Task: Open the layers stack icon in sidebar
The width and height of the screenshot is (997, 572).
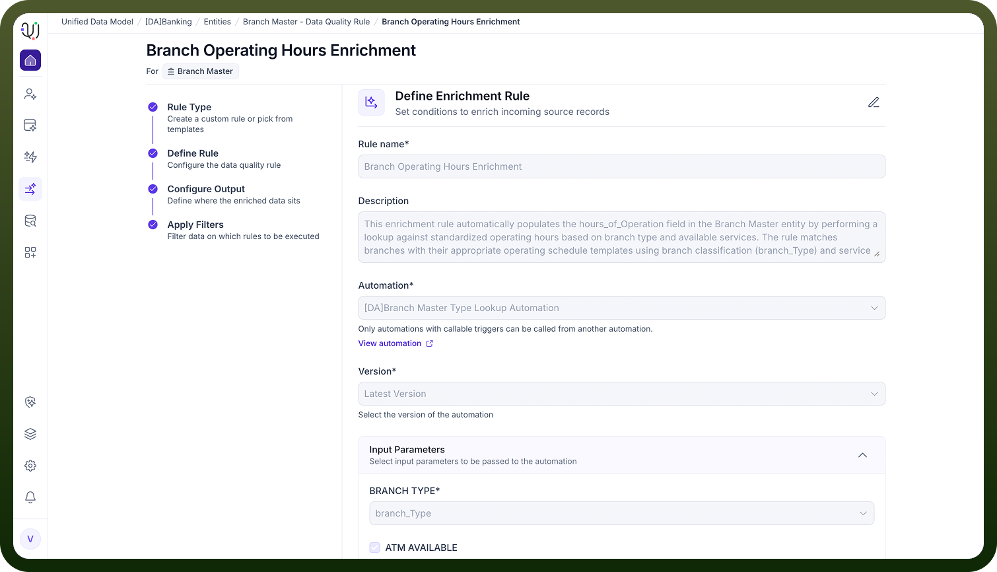Action: 30,434
